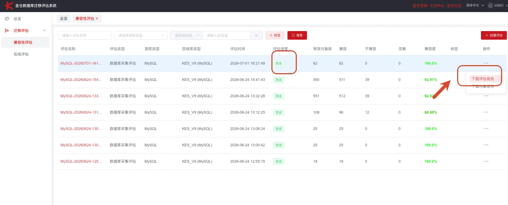Viewport: 508px width, 205px height.
Task: Open the 请选择标签 dropdown
Action: pyautogui.click(x=187, y=35)
